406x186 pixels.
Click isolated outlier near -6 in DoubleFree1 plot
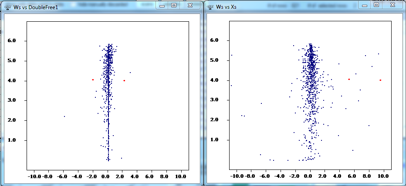[x=64, y=116]
